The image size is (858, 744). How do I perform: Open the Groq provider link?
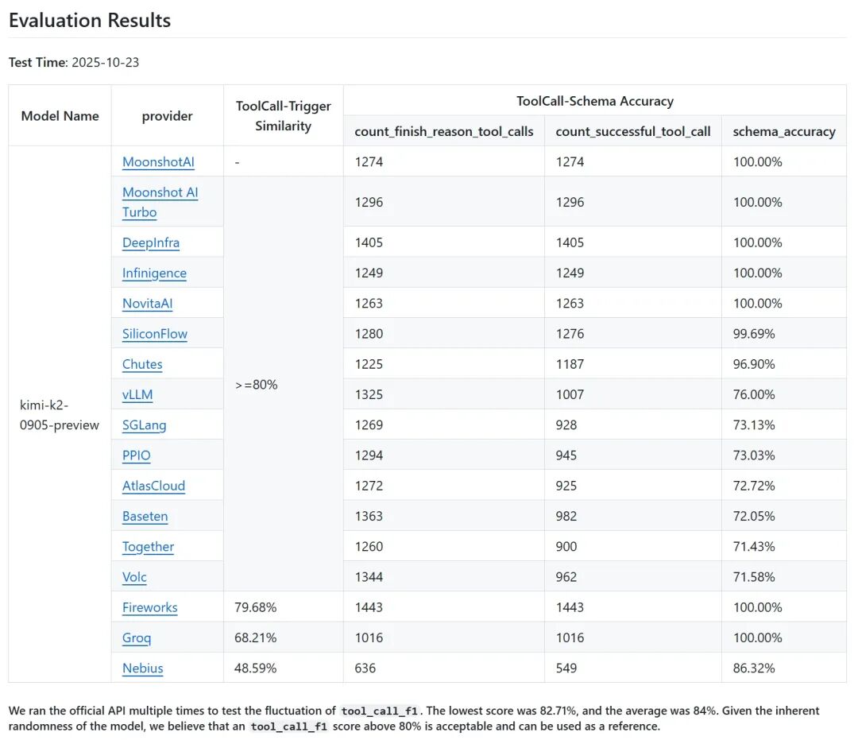point(137,637)
